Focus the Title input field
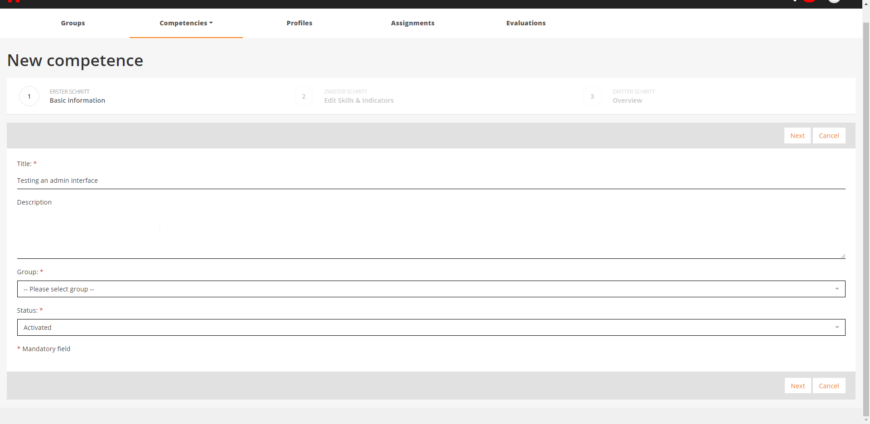The image size is (870, 424). tap(431, 181)
